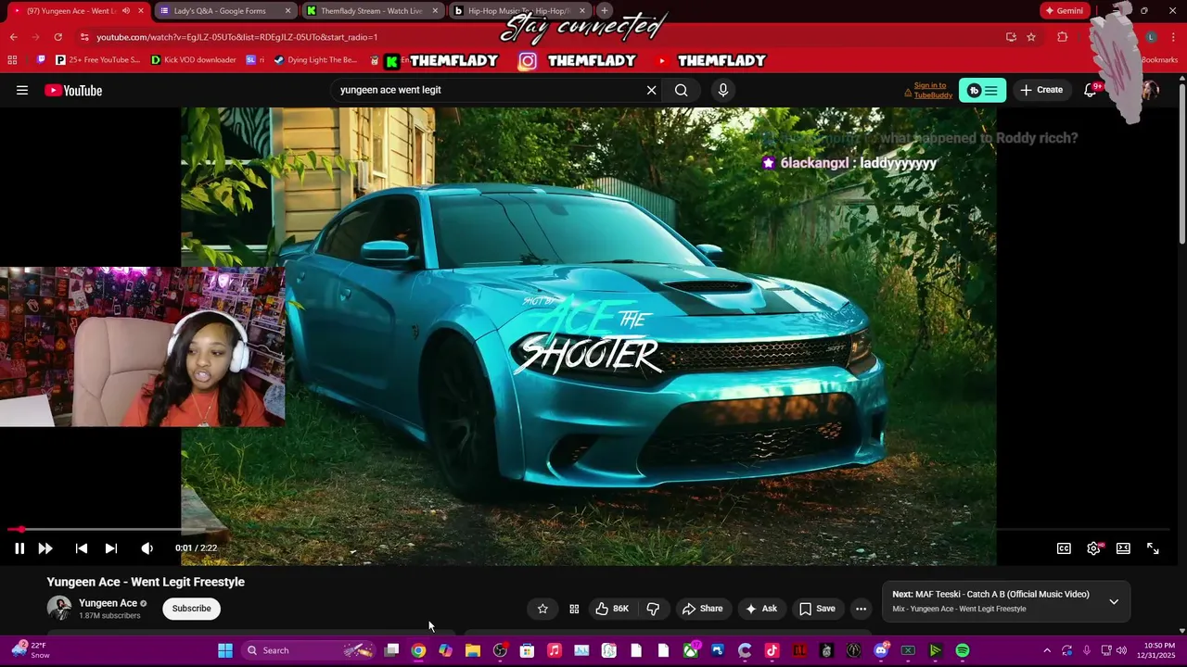Mute the video volume
The height and width of the screenshot is (667, 1187).
(x=147, y=548)
